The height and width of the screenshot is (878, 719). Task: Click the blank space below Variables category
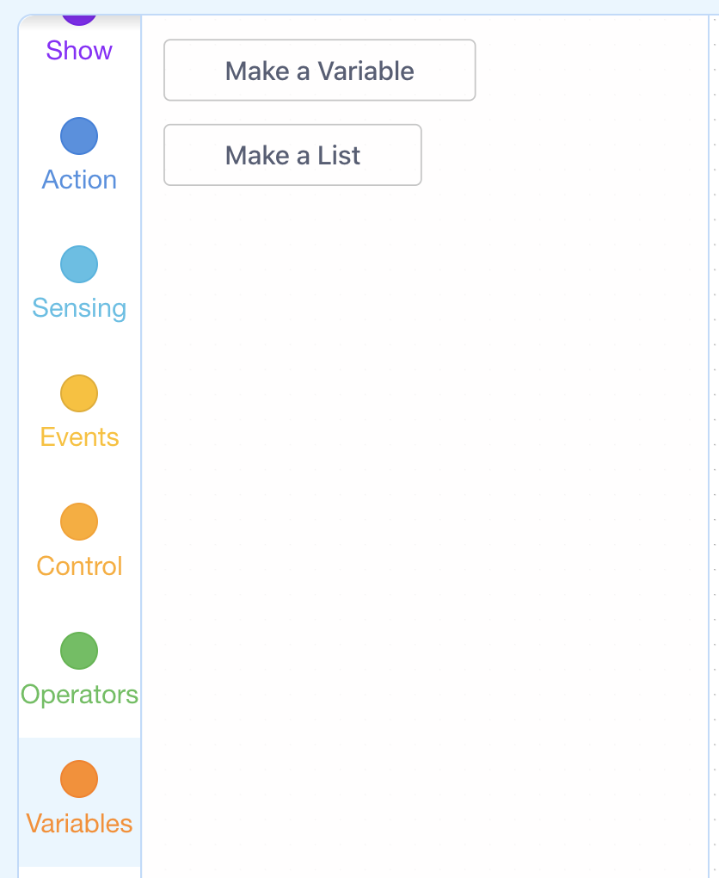[x=79, y=872]
